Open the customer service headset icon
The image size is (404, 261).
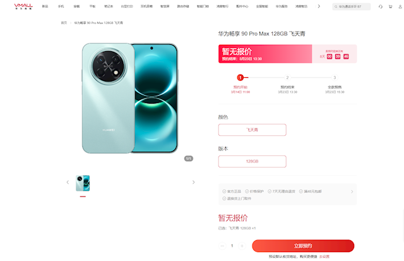(380, 6)
